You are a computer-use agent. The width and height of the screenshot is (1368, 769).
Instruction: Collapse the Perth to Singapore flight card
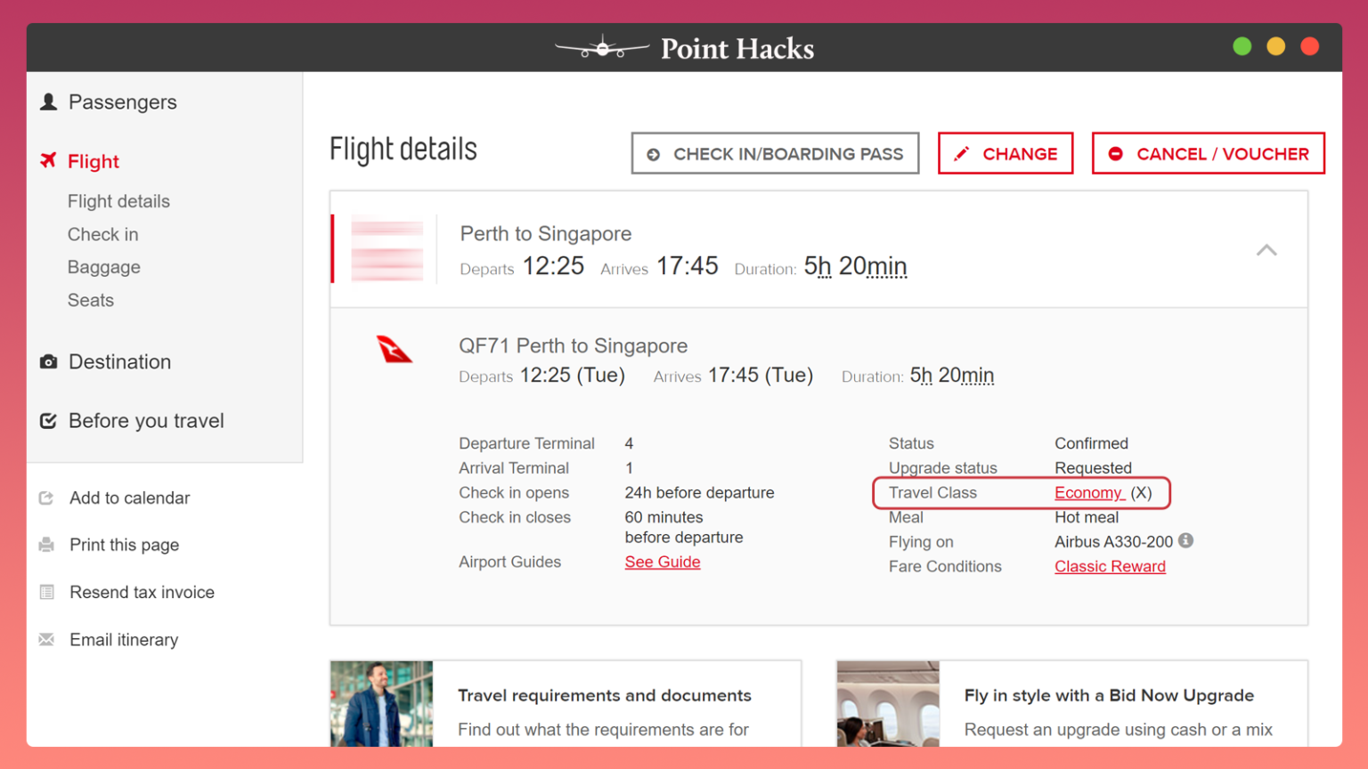[x=1266, y=250]
